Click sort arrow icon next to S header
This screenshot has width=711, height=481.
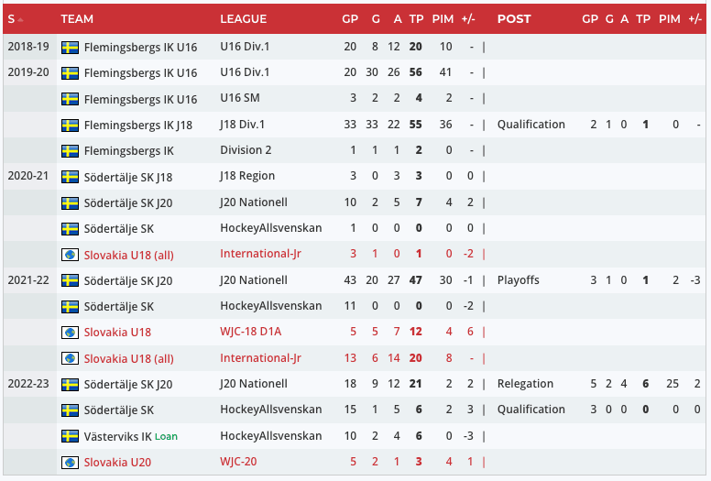coord(21,19)
